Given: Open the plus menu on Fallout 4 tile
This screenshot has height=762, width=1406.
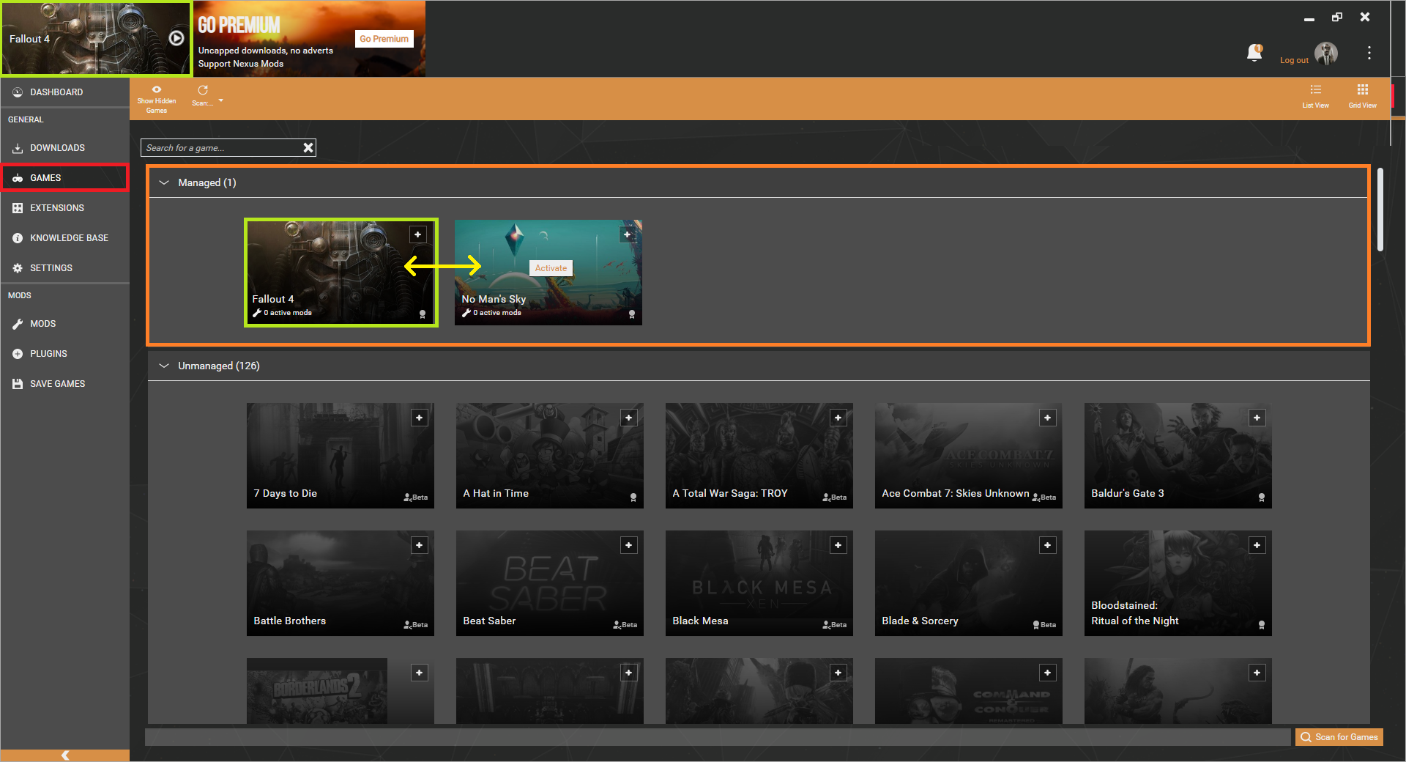Looking at the screenshot, I should [417, 234].
